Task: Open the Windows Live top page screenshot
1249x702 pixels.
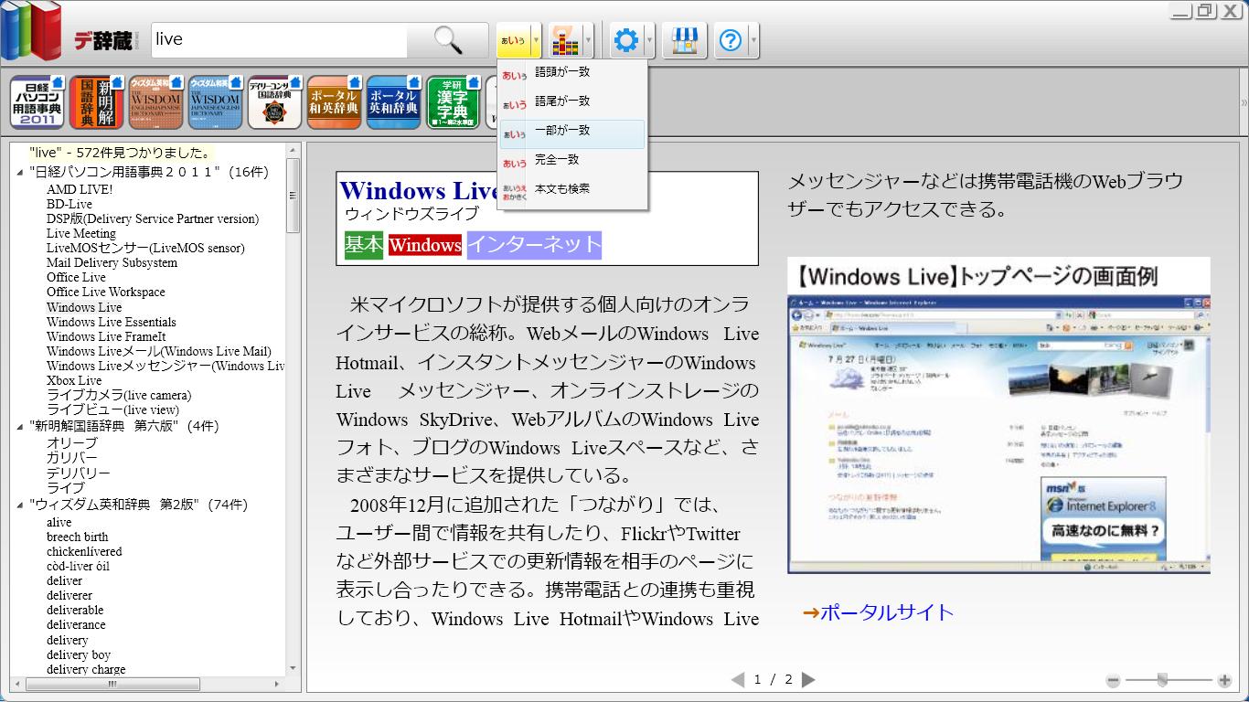Action: click(x=998, y=415)
